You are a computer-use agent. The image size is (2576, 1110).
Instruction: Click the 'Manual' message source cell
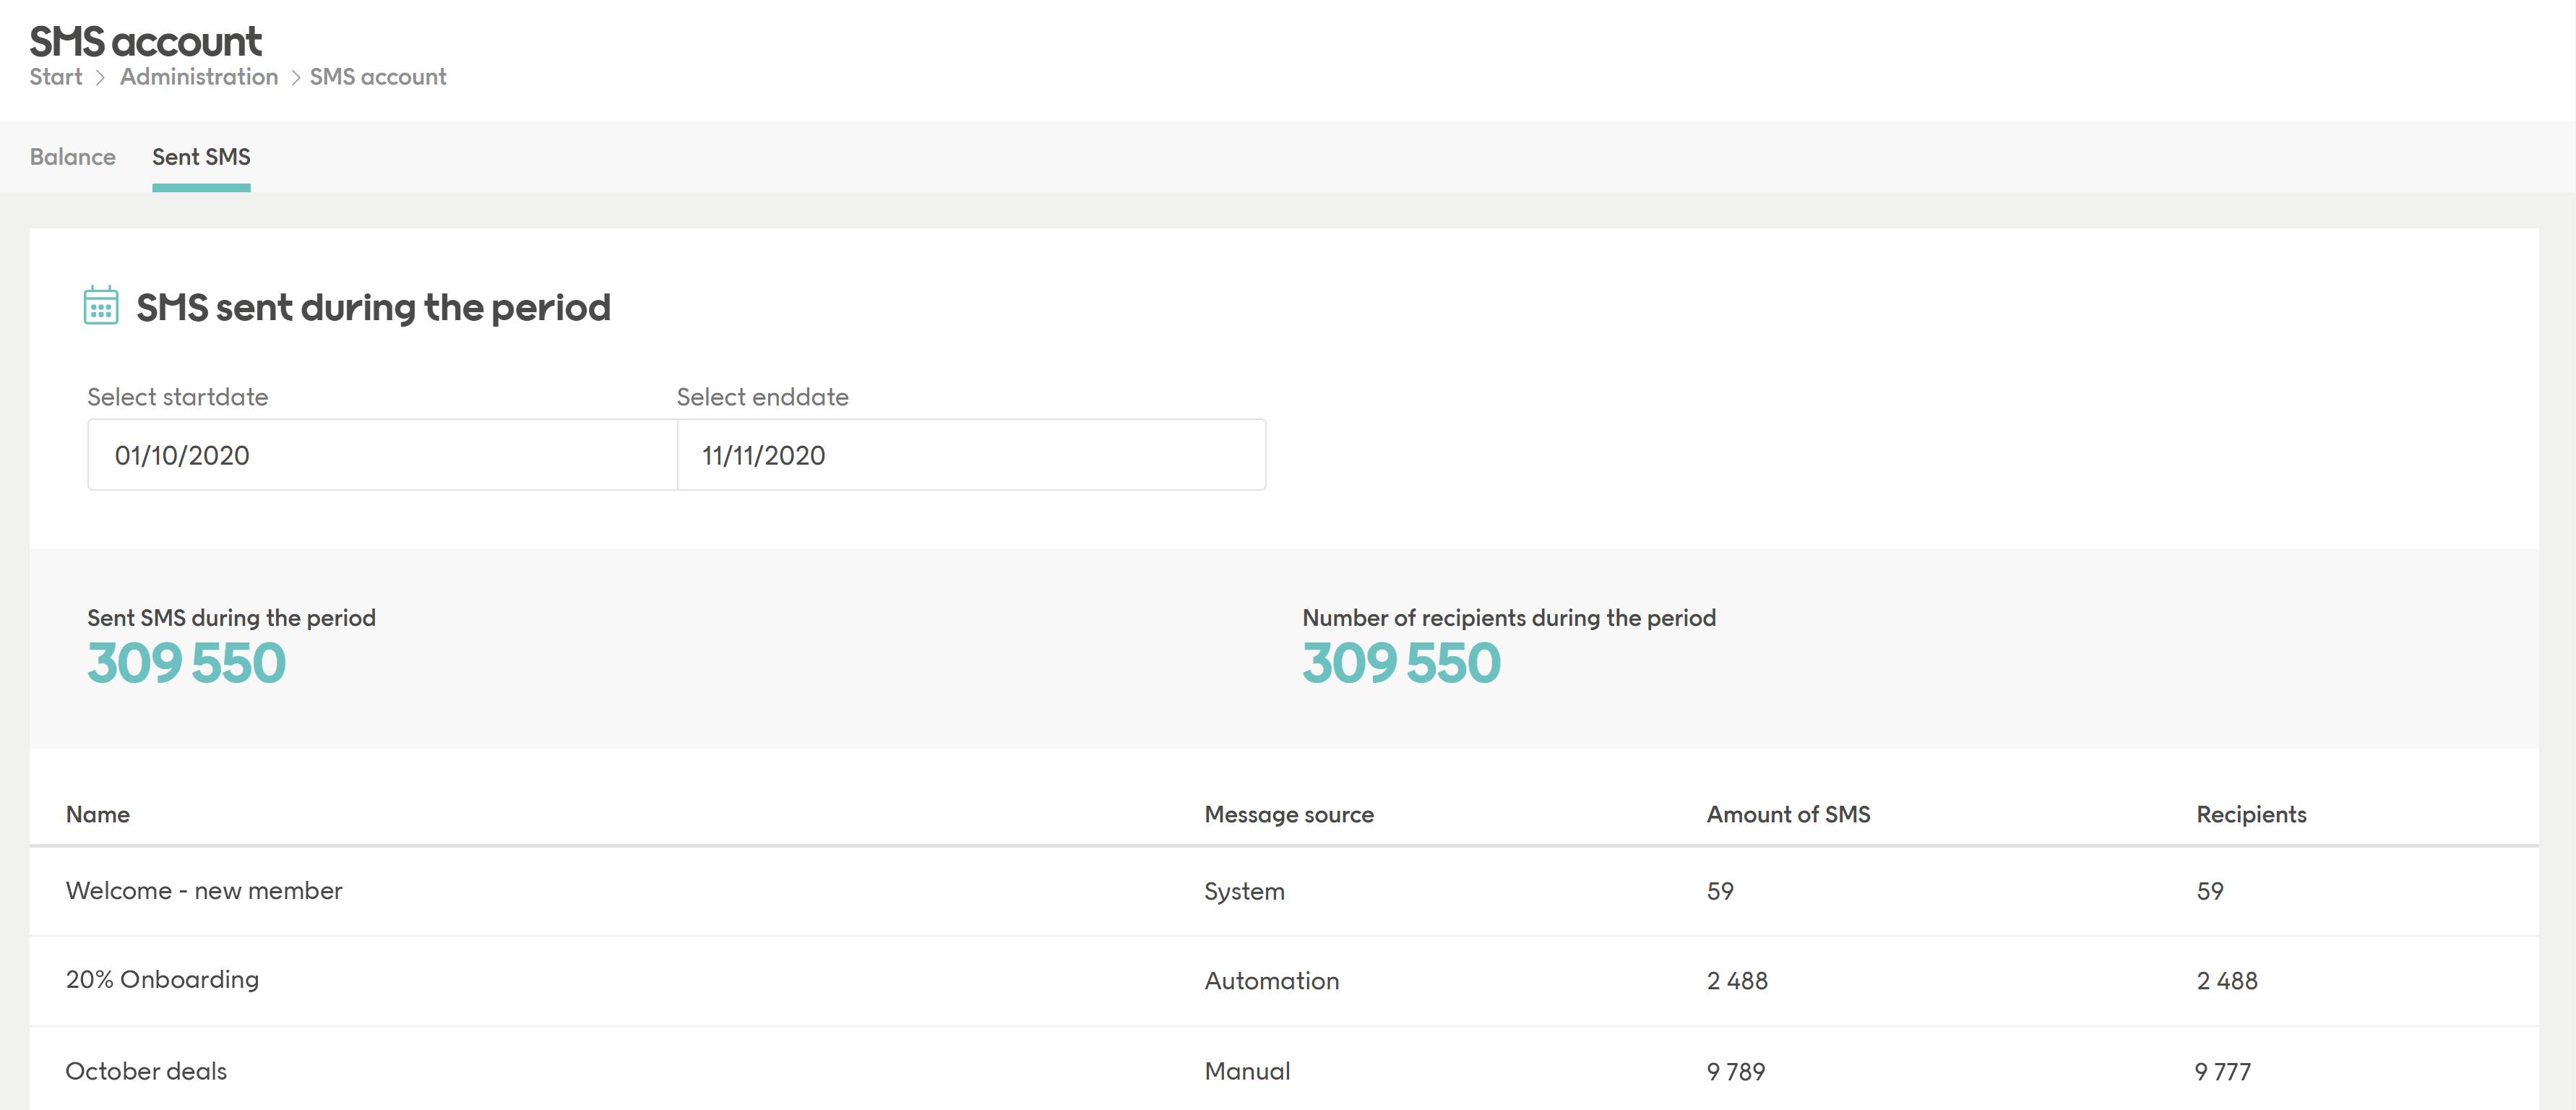pyautogui.click(x=1247, y=1071)
